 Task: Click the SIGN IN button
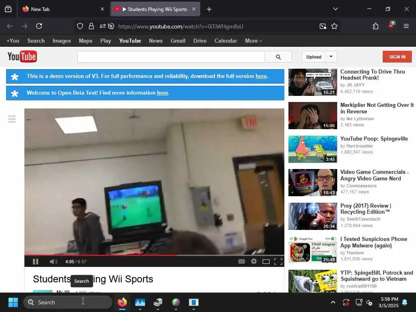point(397,57)
